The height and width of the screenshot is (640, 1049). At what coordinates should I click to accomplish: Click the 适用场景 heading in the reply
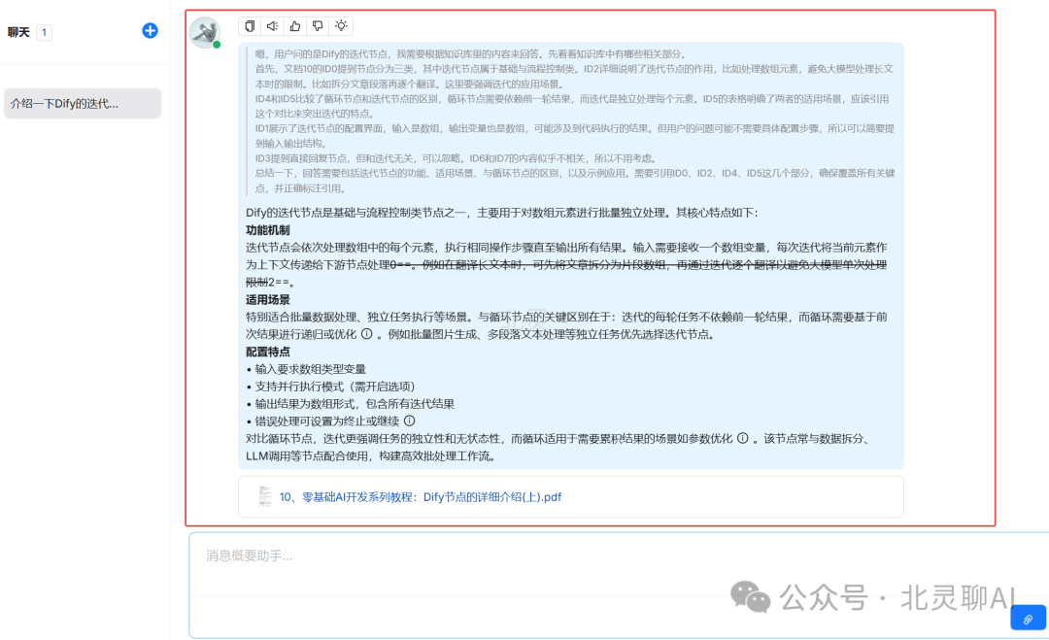268,299
